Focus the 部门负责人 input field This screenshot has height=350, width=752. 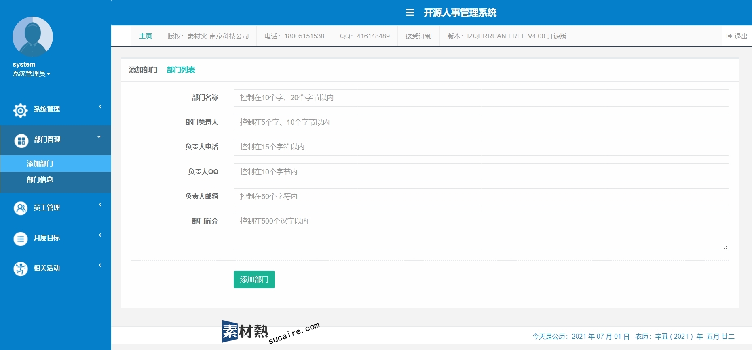[x=481, y=122]
